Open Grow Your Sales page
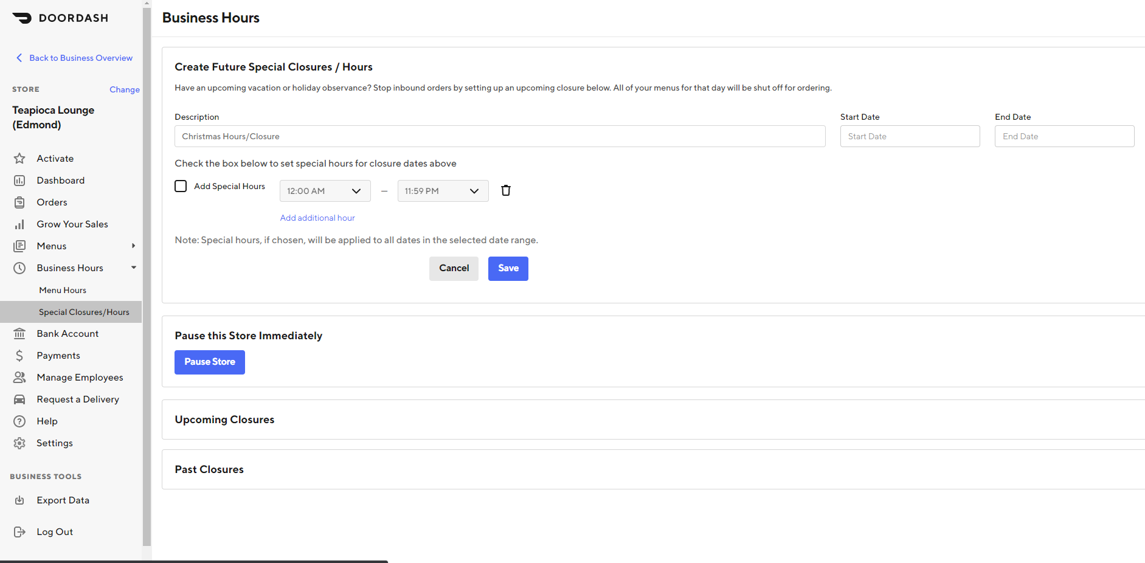The height and width of the screenshot is (563, 1145). pyautogui.click(x=72, y=224)
